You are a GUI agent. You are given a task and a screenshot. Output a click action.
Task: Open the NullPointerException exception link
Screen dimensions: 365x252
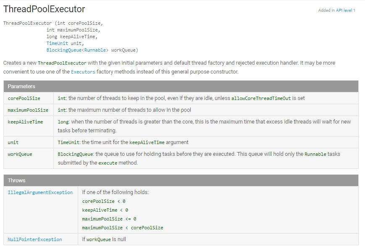35,239
